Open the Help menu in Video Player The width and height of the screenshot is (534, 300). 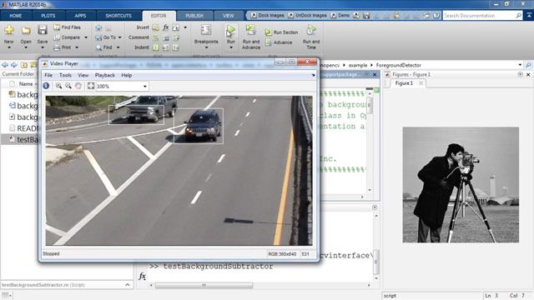tap(126, 75)
